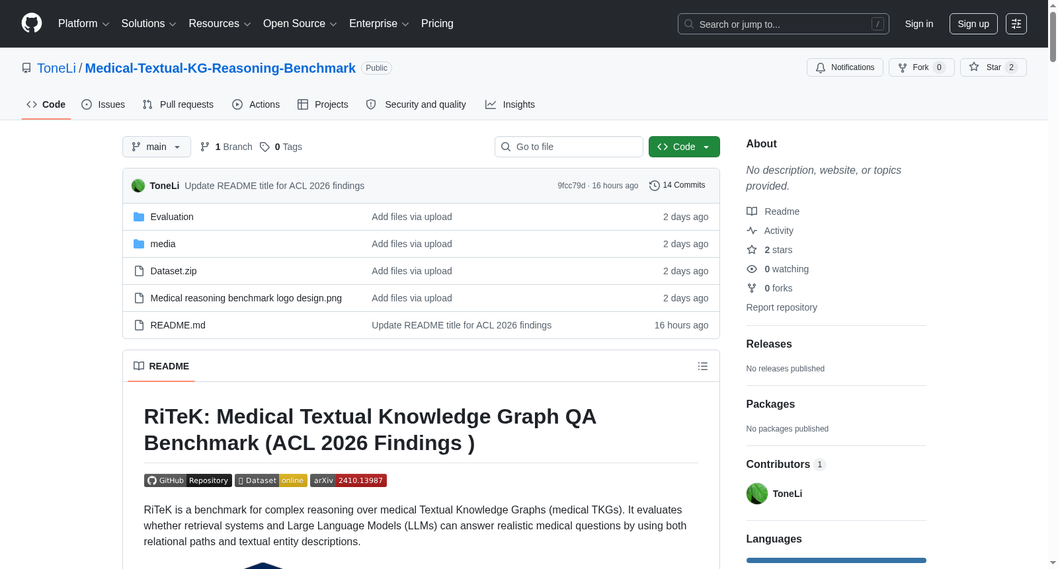Click the eye icon beside 0 watching
Image resolution: width=1058 pixels, height=569 pixels.
[752, 269]
